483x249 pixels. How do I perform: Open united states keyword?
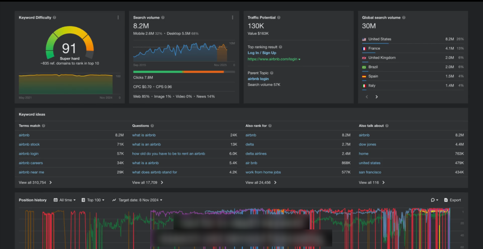[369, 163]
